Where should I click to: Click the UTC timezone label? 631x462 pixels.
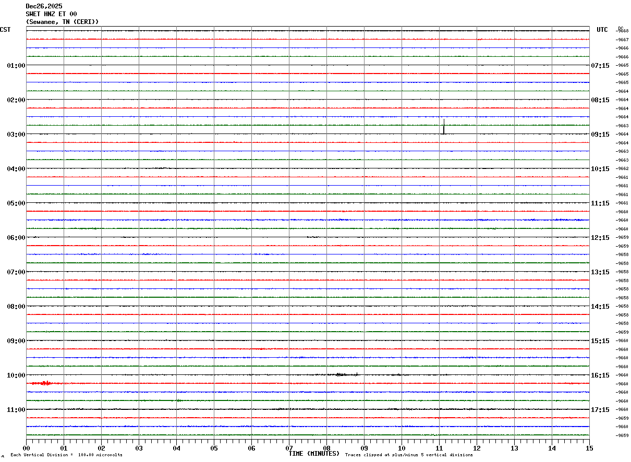602,30
